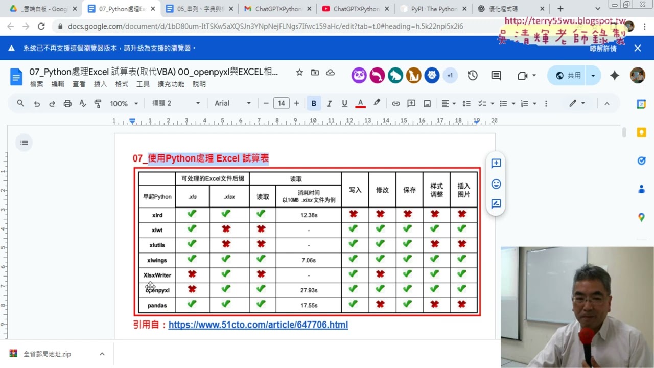Click the star document icon

[299, 73]
